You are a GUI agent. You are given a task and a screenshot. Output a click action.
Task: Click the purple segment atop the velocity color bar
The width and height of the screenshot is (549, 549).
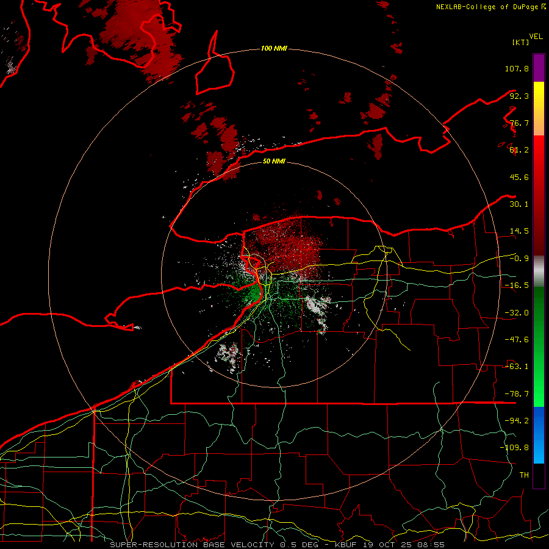[539, 68]
